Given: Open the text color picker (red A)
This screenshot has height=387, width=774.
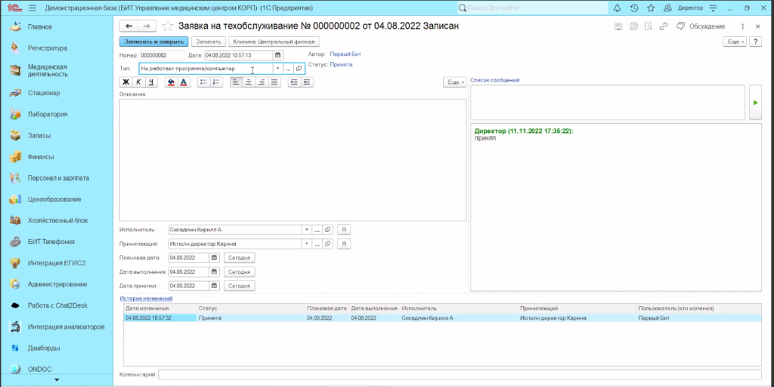Looking at the screenshot, I should tap(184, 82).
